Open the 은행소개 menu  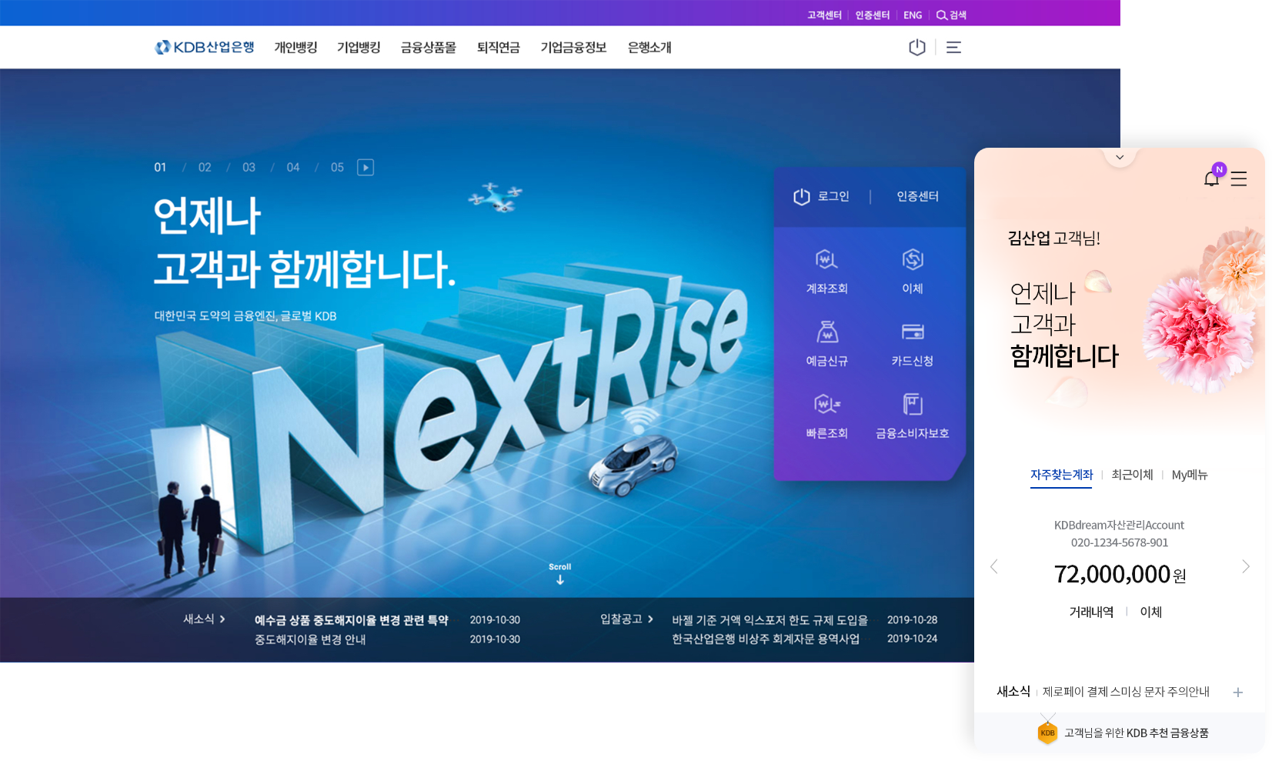[x=649, y=47]
